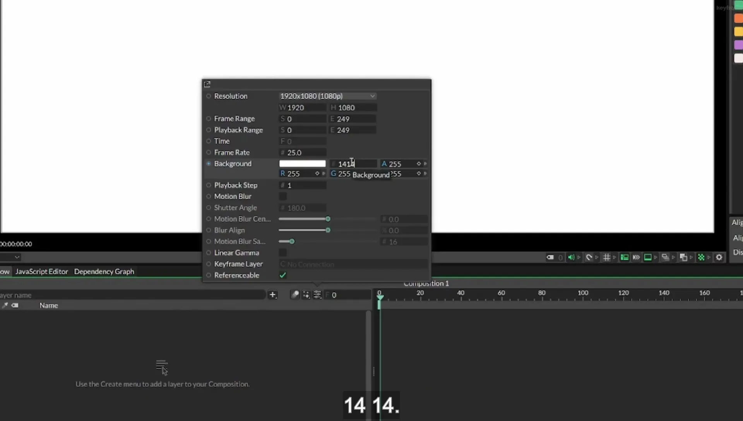Toggle the green safe frame icon
This screenshot has height=421, width=743.
648,257
